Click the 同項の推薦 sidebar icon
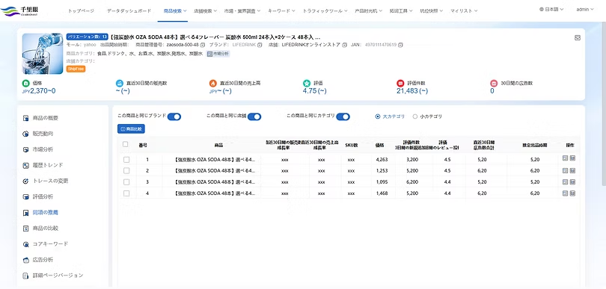This screenshot has width=606, height=289. pos(26,213)
